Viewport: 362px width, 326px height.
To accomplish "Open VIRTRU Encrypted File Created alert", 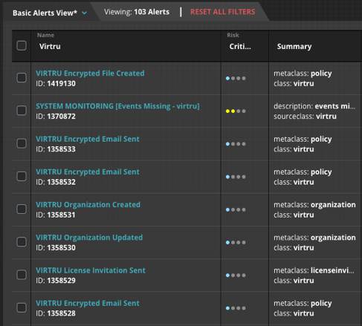I will point(90,74).
